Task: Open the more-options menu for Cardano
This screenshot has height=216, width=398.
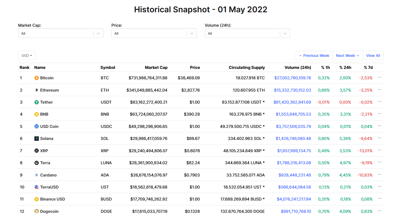Action: point(380,174)
